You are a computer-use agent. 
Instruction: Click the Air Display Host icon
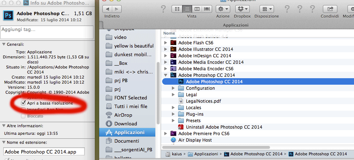(173, 140)
